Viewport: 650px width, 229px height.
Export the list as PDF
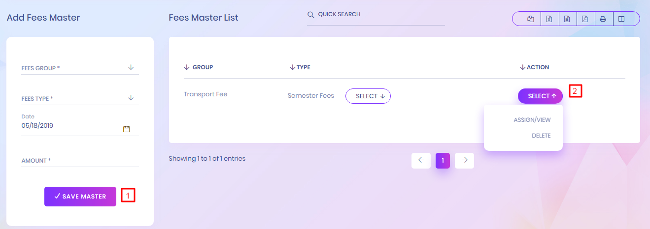[585, 19]
